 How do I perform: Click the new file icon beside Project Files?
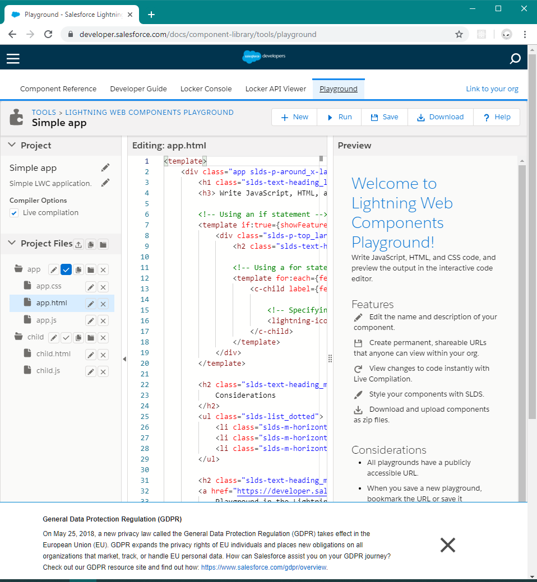point(91,244)
